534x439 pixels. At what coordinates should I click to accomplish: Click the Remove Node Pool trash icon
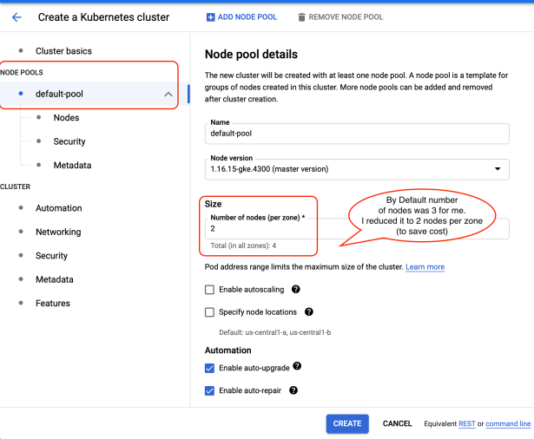tap(301, 17)
